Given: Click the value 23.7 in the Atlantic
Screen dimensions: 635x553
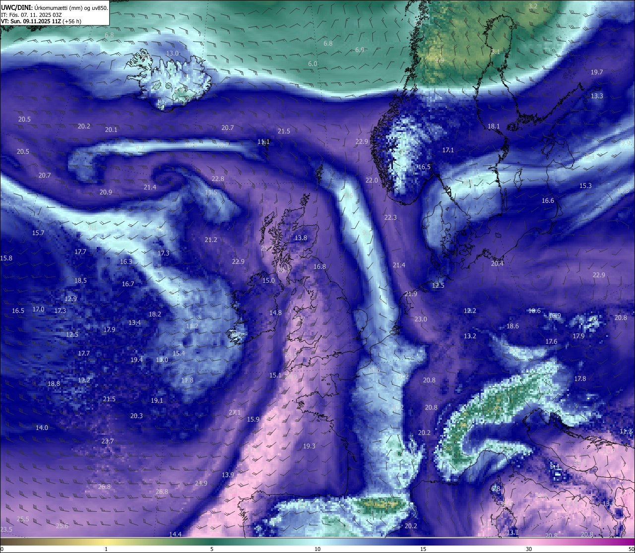Looking at the screenshot, I should coord(108,441).
